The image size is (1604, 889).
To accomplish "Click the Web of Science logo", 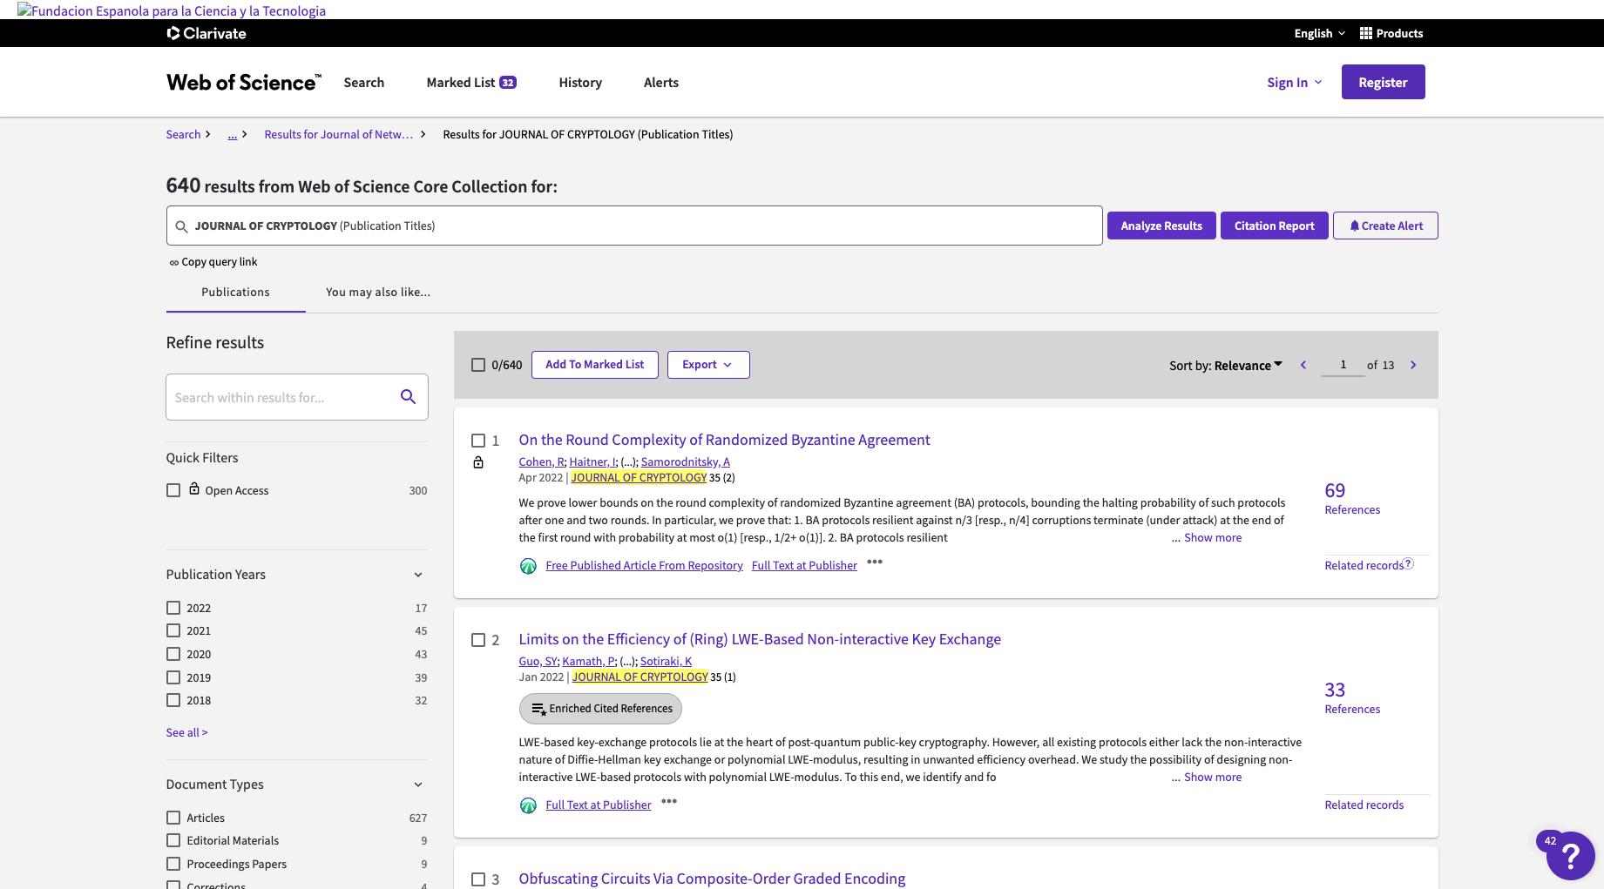I will (243, 82).
